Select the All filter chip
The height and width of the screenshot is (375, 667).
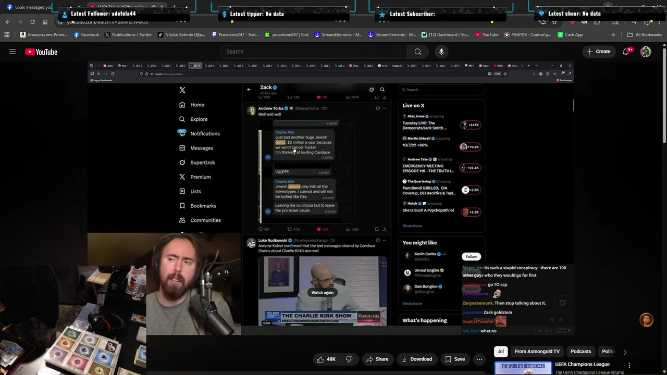pos(501,352)
